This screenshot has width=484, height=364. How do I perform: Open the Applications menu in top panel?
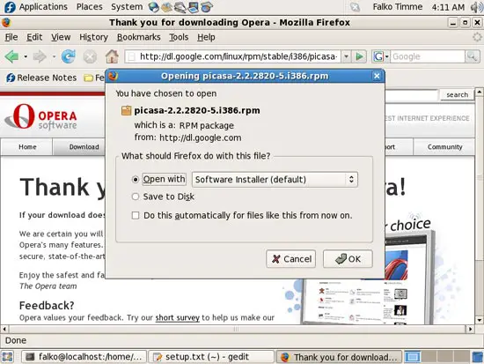tap(43, 7)
